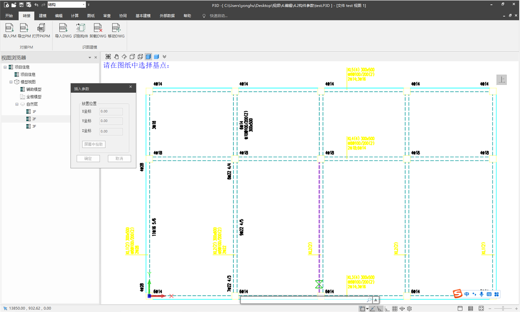The height and width of the screenshot is (312, 520).
Task: Expand more view toolbar options chevron
Action: tap(165, 57)
